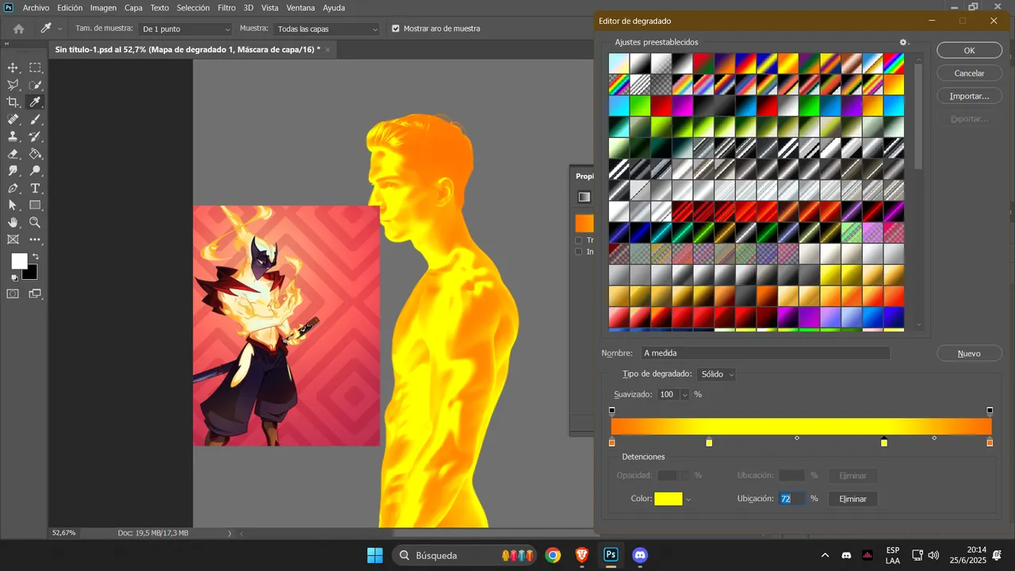Select the Paint Bucket tool
Viewport: 1015px width, 571px height.
click(36, 154)
